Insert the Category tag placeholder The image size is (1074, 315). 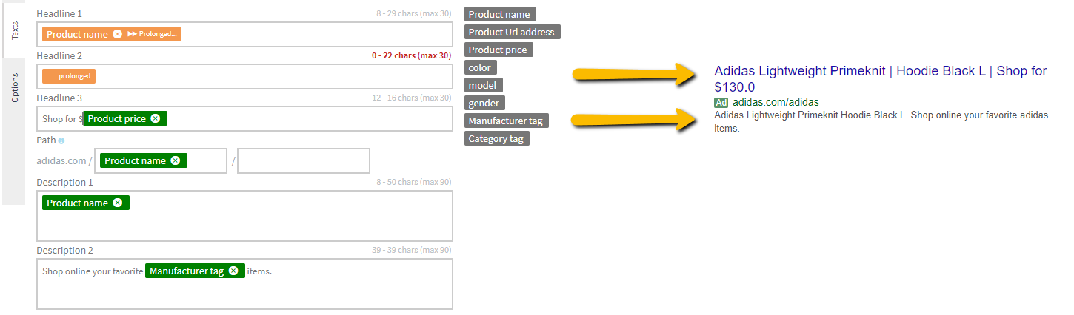click(497, 138)
